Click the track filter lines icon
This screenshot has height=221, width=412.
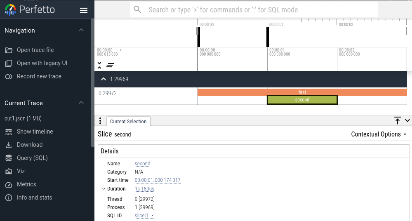tap(110, 65)
